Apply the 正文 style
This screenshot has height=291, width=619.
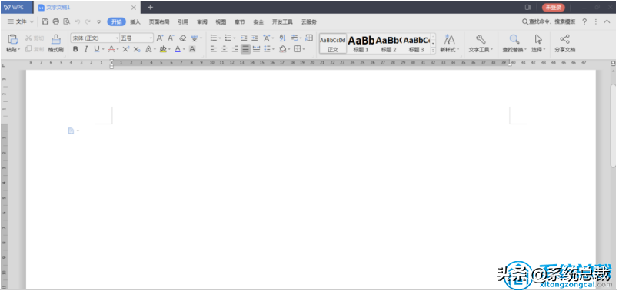coord(333,43)
